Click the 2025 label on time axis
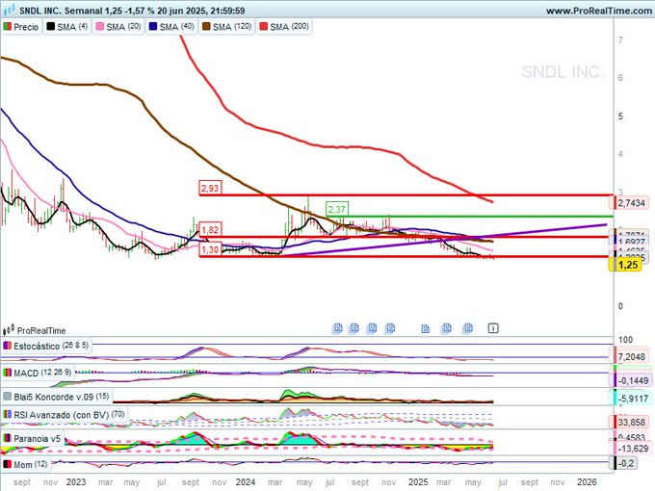 (x=418, y=482)
